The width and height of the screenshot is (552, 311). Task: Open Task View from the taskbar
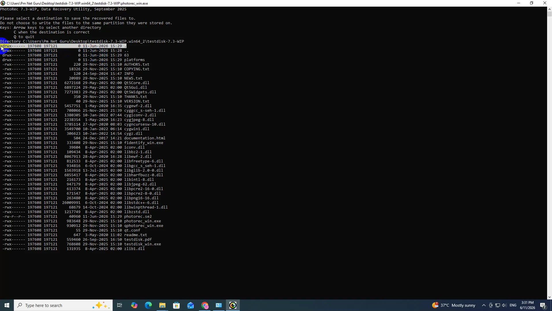tap(120, 305)
